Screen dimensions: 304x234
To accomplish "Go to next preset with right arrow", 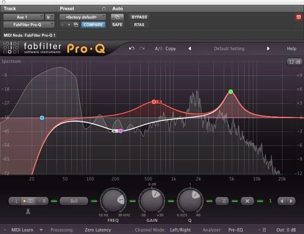I will (268, 48).
